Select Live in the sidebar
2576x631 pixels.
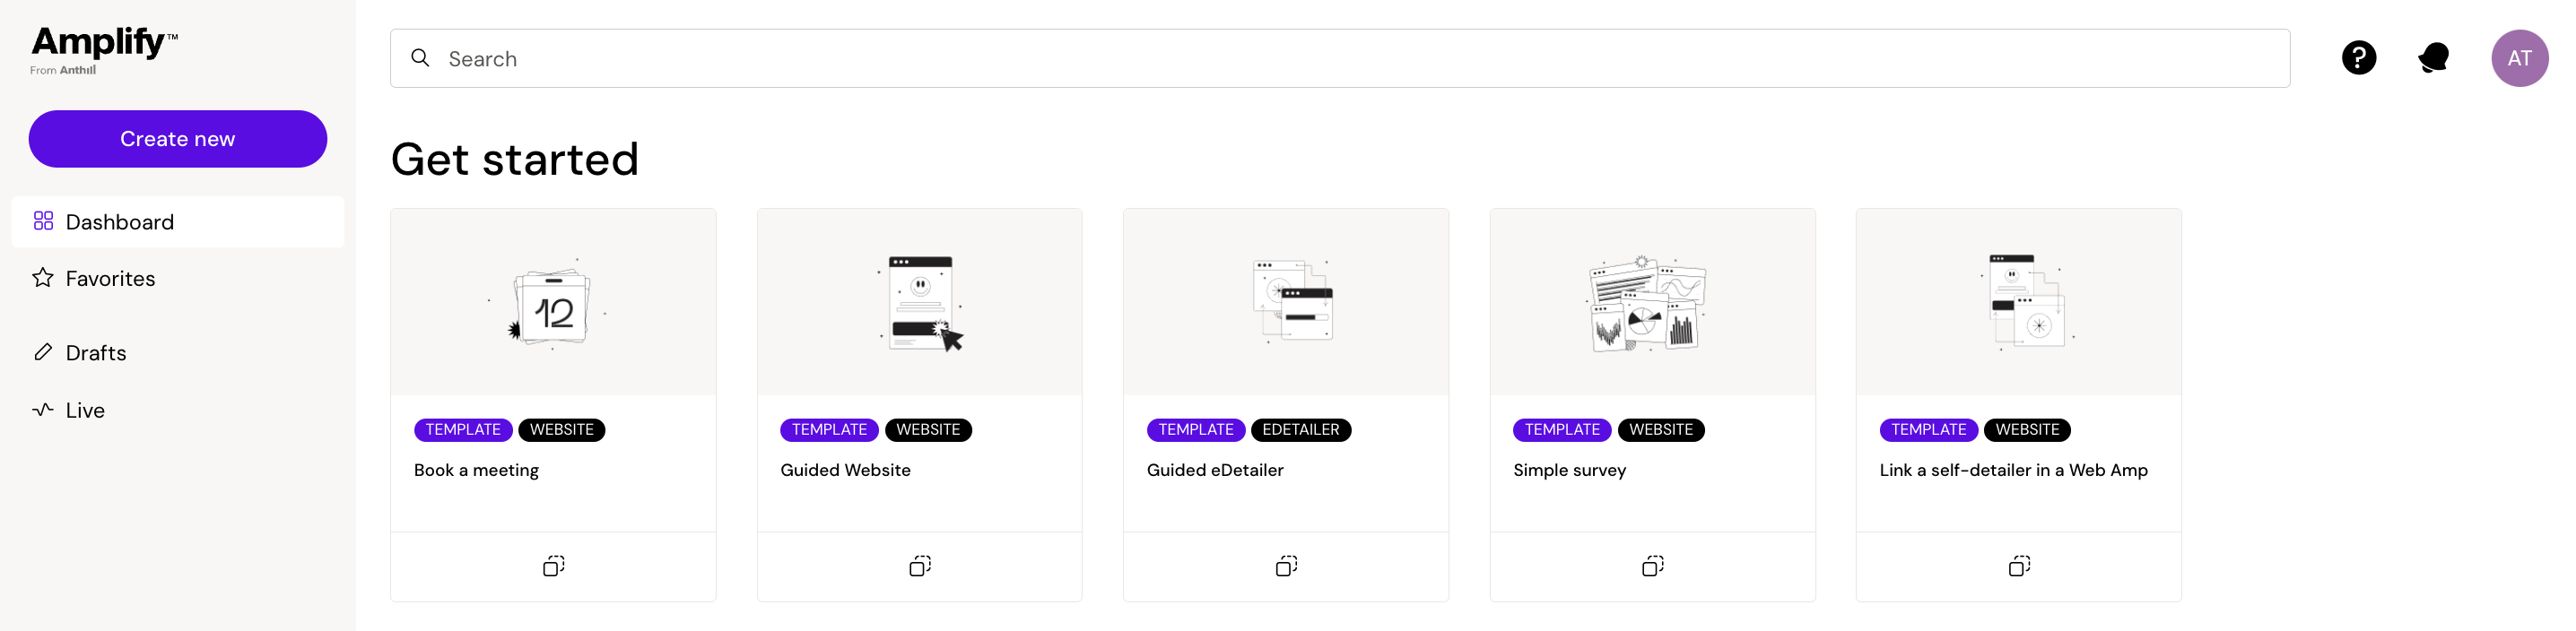85,410
